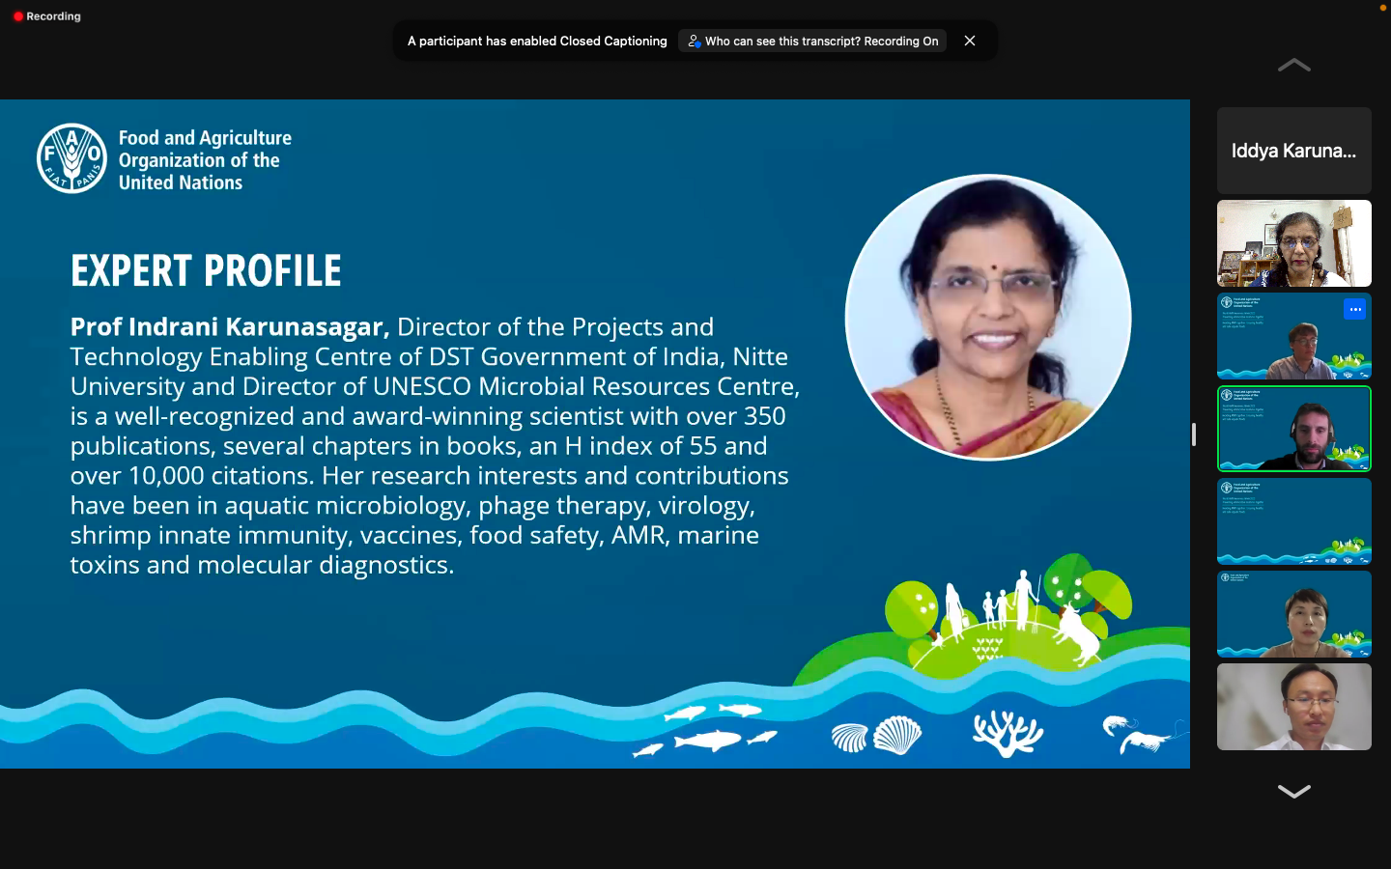
Task: Click the 'EXPERT PROFILE' heading
Action: 206,270
